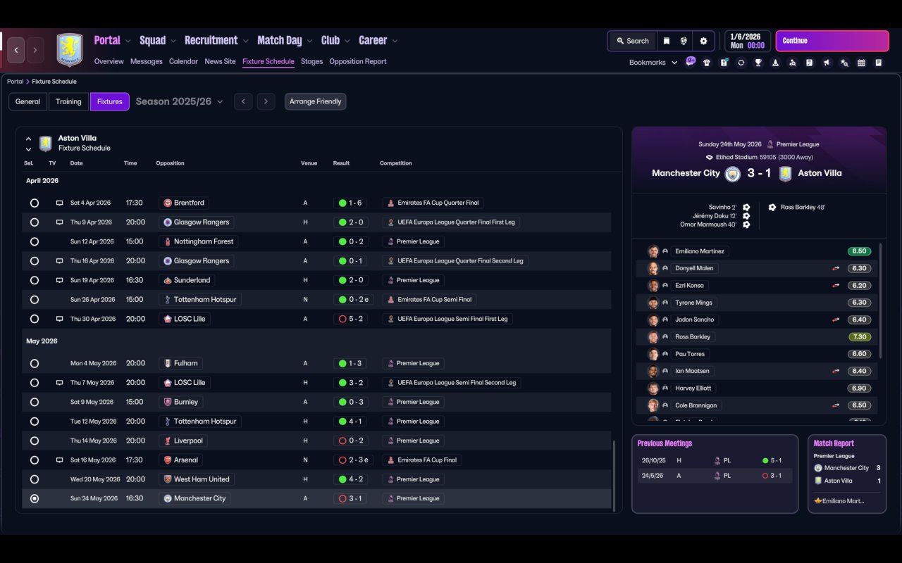Open the Tottenham Hotspur FA Cup Semi Final opposition
This screenshot has height=563, width=902.
coord(199,299)
